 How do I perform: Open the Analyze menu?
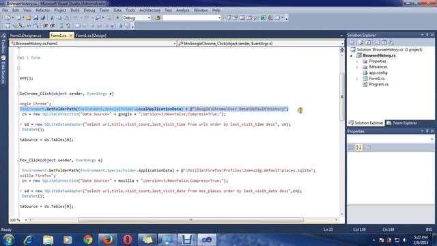click(x=182, y=10)
